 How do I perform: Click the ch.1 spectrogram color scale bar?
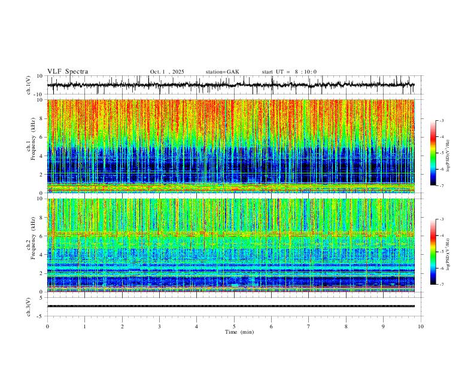[x=433, y=153]
